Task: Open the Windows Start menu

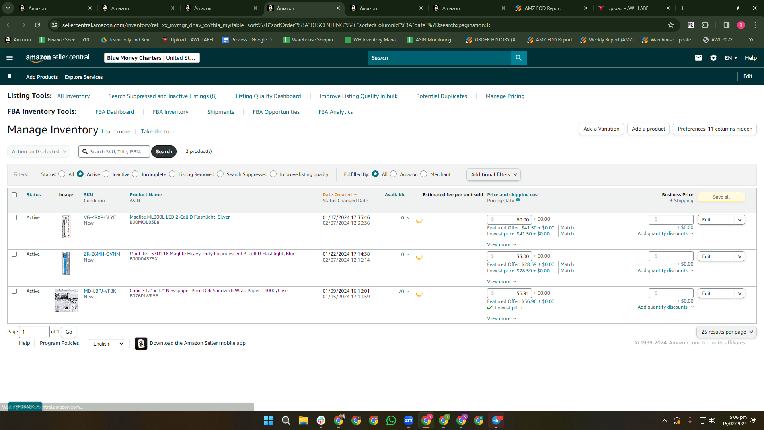Action: 269,420
